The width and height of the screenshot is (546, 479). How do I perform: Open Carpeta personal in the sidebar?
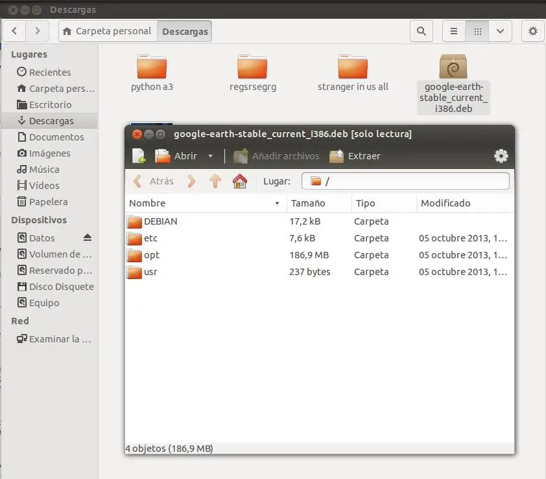50,89
